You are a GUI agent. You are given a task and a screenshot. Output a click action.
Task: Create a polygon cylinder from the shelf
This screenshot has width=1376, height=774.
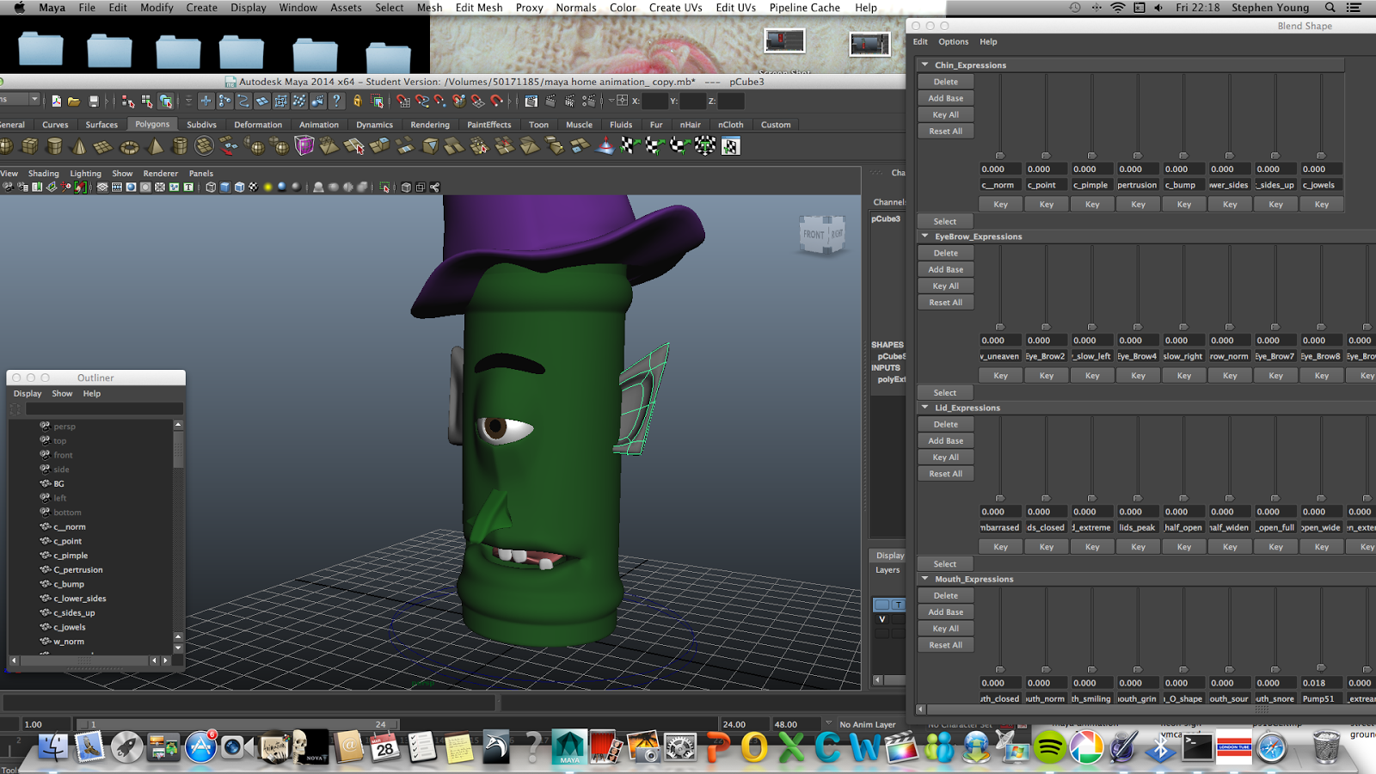pos(54,146)
